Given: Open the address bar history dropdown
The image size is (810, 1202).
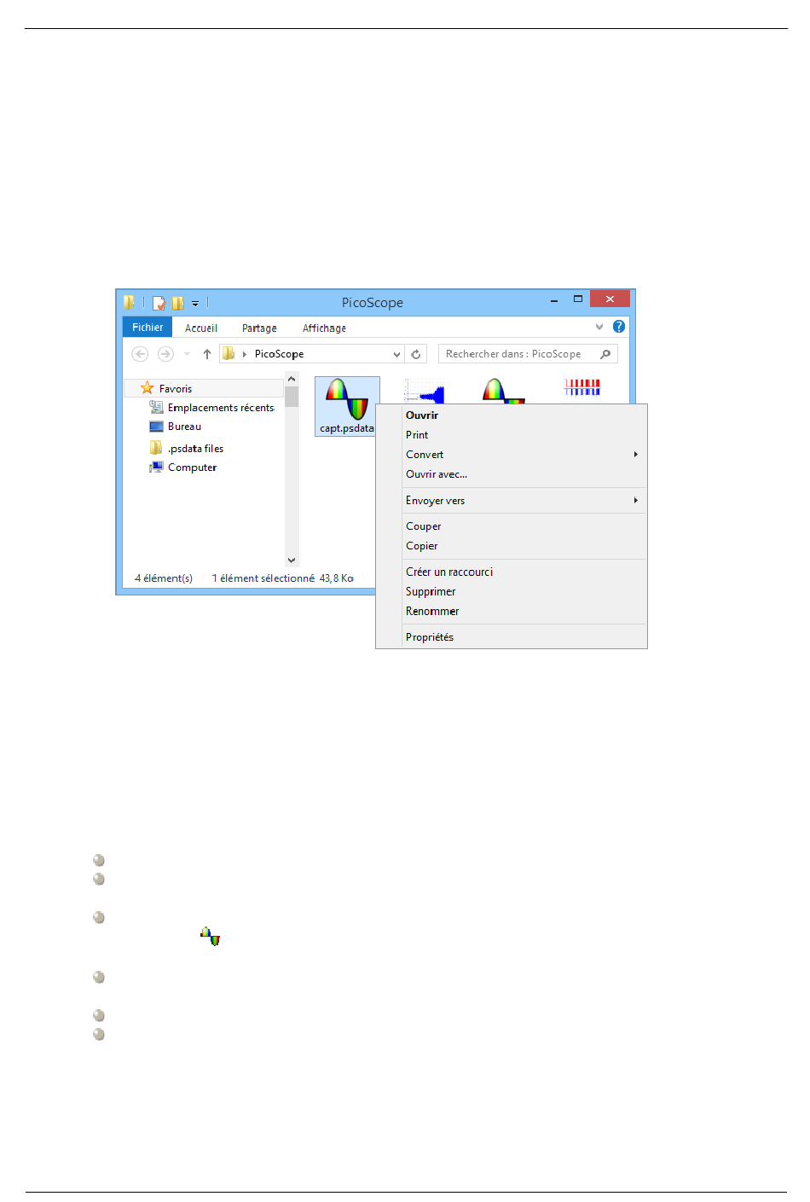Looking at the screenshot, I should click(x=396, y=354).
